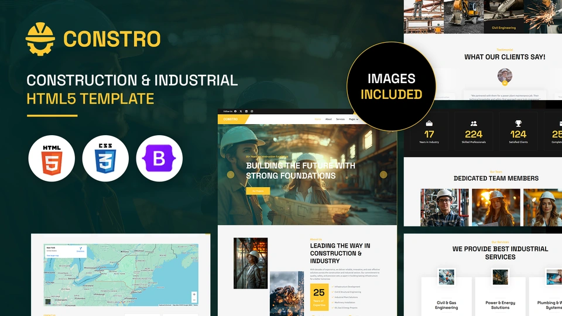Click checkmark beside Machinery Installation

pyautogui.click(x=333, y=303)
